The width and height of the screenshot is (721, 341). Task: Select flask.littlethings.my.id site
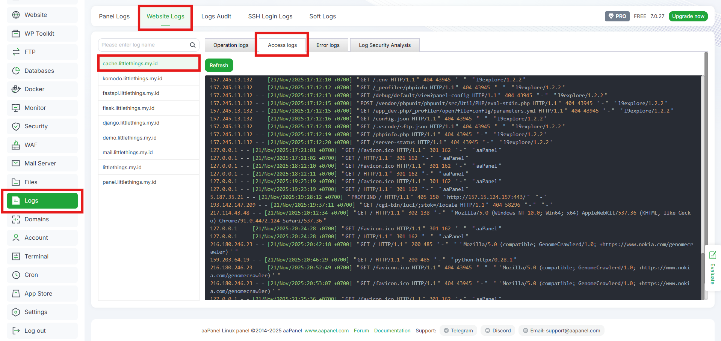click(149, 108)
